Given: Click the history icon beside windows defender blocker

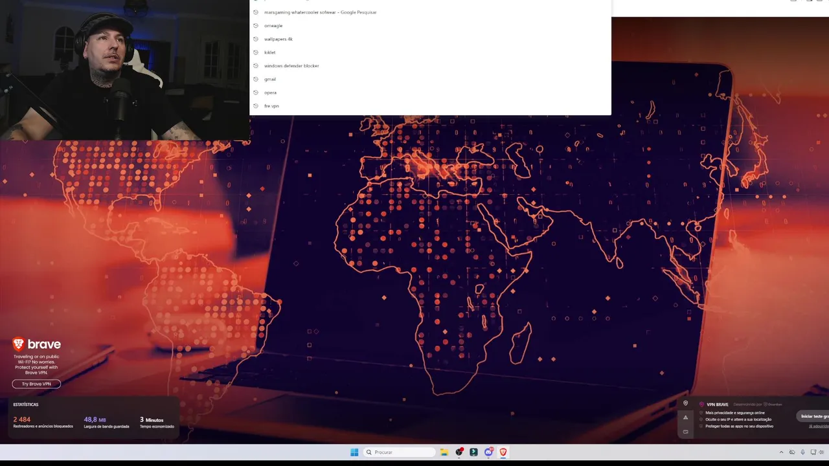Looking at the screenshot, I should (x=256, y=65).
